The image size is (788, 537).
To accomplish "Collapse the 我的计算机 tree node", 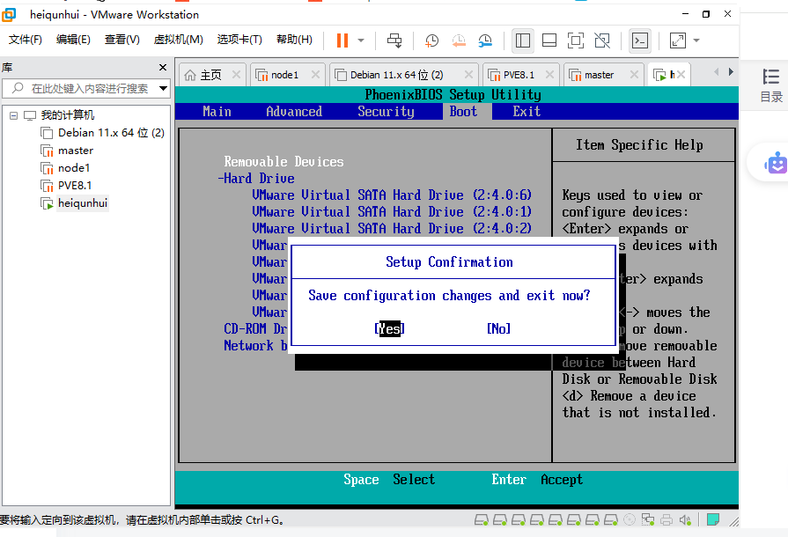I will (x=13, y=115).
